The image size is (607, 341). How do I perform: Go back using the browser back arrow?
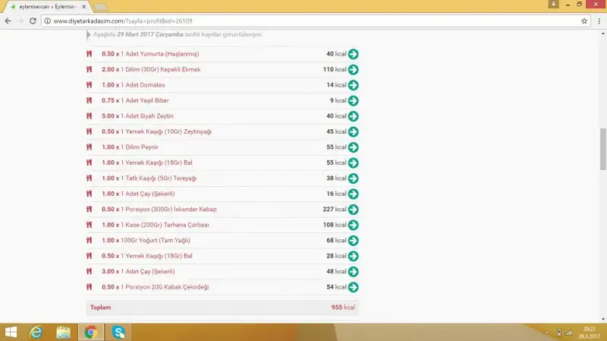tap(8, 21)
